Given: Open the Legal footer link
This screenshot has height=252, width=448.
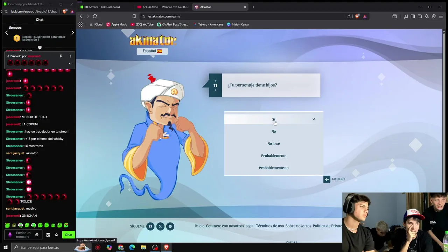Looking at the screenshot, I should pyautogui.click(x=250, y=226).
